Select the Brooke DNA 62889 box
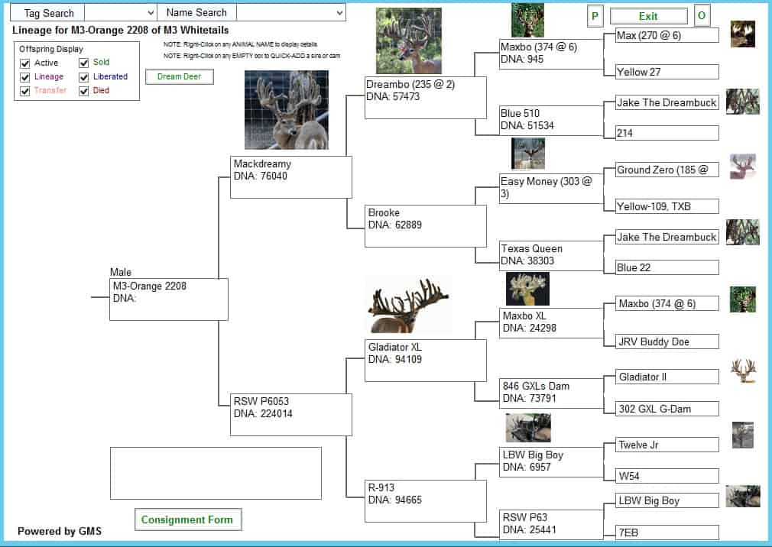The height and width of the screenshot is (547, 772). click(426, 226)
